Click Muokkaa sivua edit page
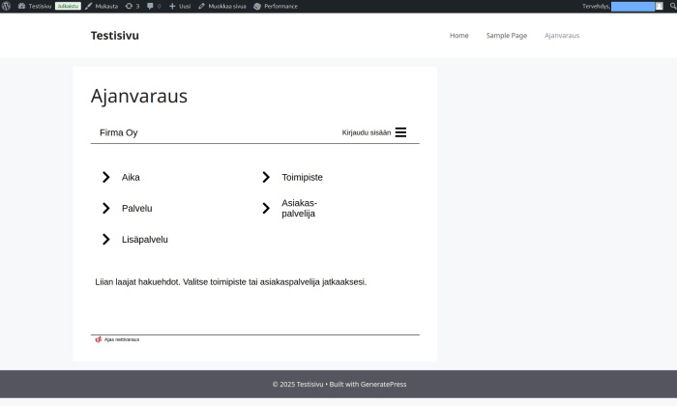 (222, 6)
